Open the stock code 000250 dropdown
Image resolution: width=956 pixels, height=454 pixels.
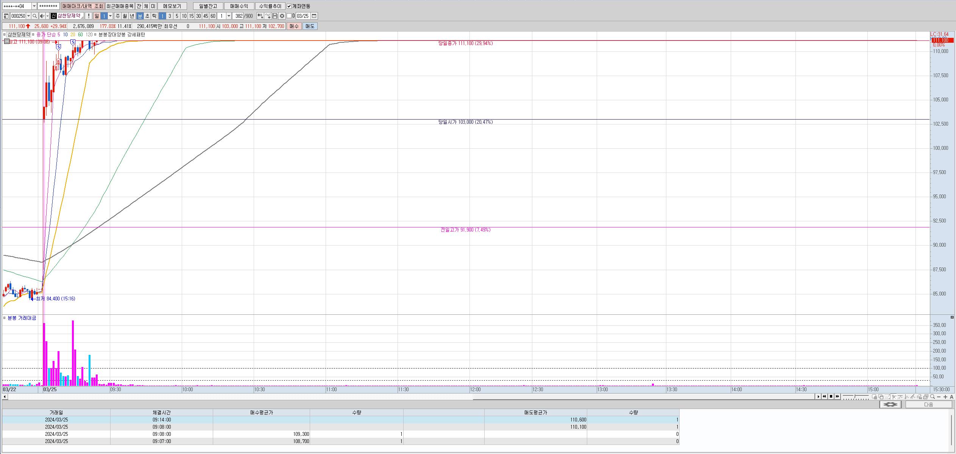(x=28, y=16)
